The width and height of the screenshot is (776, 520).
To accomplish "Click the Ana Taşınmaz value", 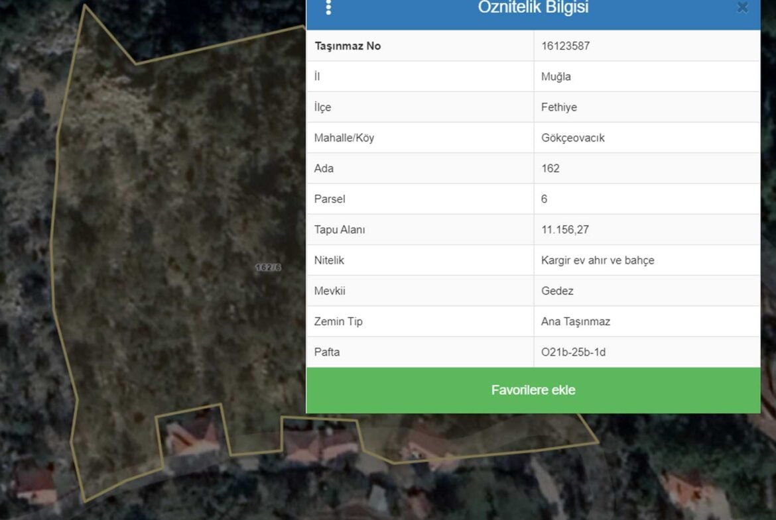I will tap(576, 321).
